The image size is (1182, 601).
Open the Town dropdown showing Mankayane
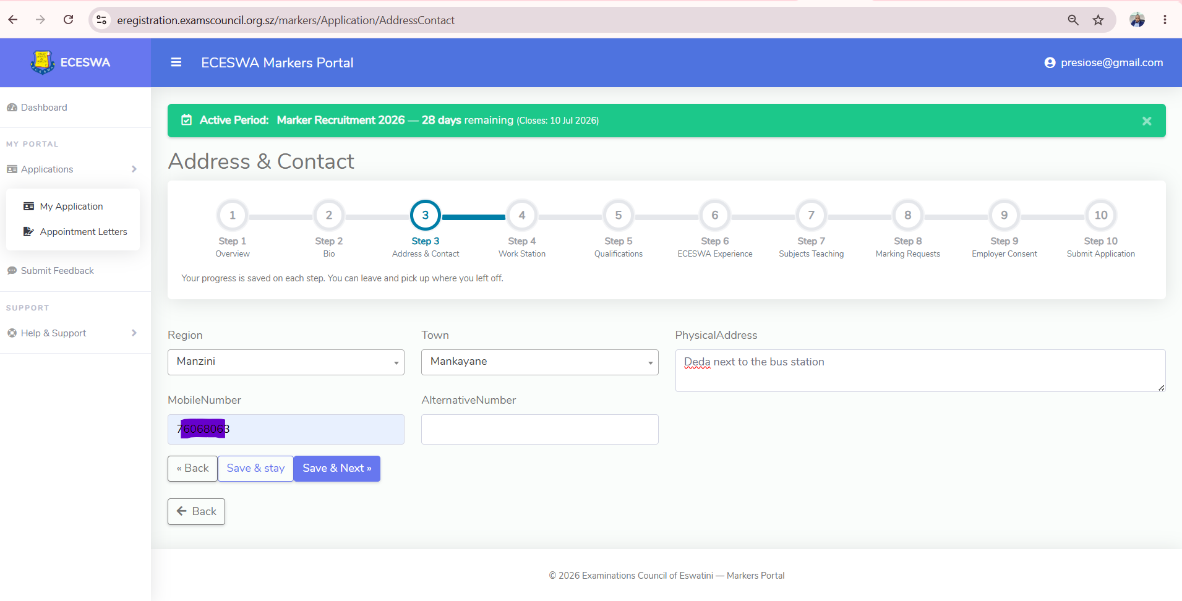pyautogui.click(x=539, y=362)
